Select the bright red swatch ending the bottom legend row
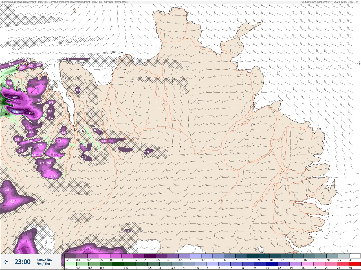Viewport: 361px width, 270px height. tap(355, 264)
